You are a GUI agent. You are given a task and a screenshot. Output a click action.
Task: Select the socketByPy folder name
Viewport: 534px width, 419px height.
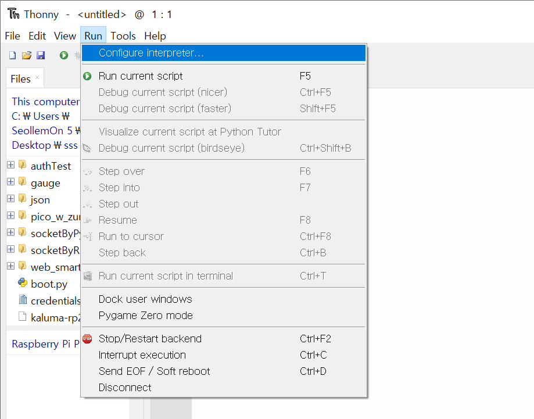point(56,234)
